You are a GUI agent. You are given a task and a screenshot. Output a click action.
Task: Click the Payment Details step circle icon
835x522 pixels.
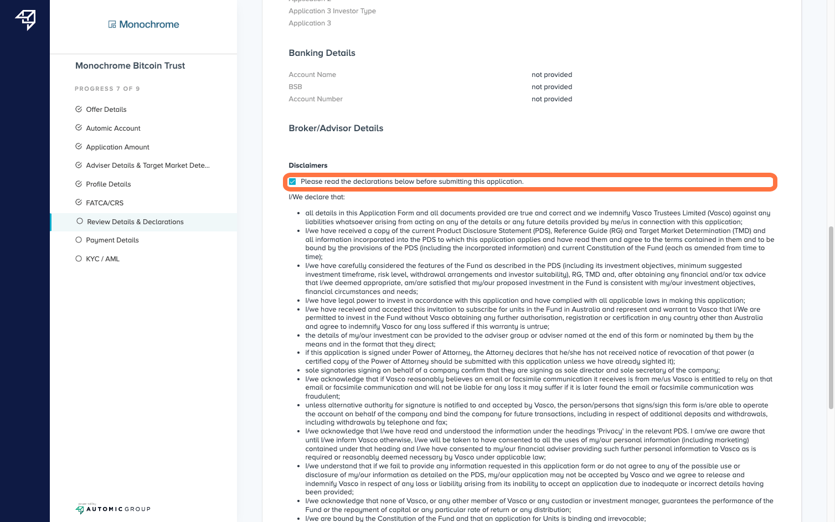point(79,240)
